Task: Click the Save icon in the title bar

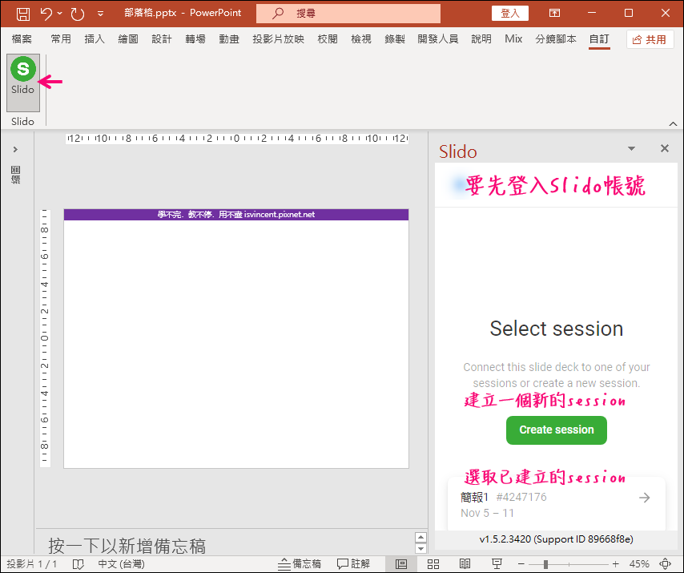Action: [23, 14]
